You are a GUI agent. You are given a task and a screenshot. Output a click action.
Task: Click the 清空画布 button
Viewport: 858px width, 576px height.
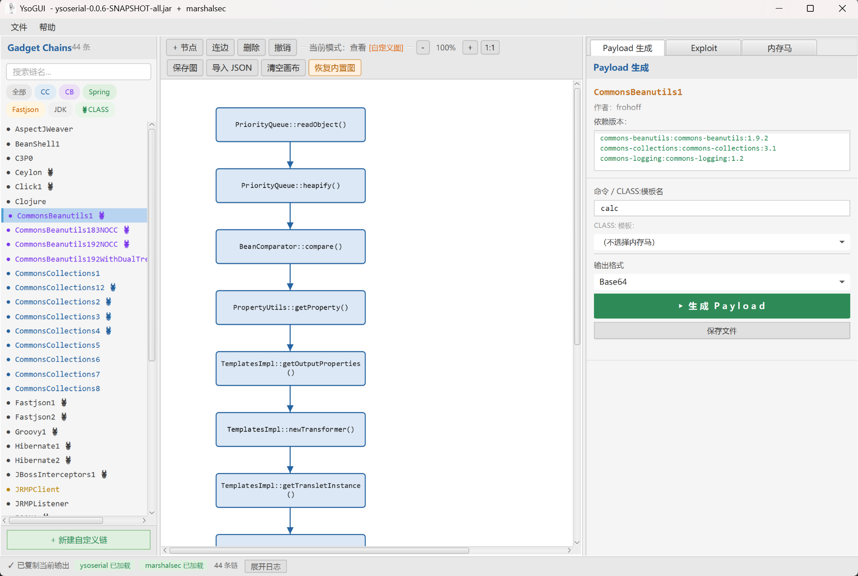[x=283, y=68]
